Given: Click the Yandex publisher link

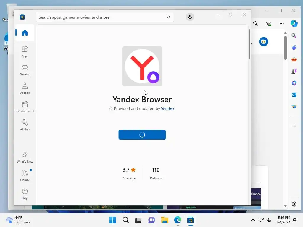Looking at the screenshot, I should pyautogui.click(x=167, y=109).
